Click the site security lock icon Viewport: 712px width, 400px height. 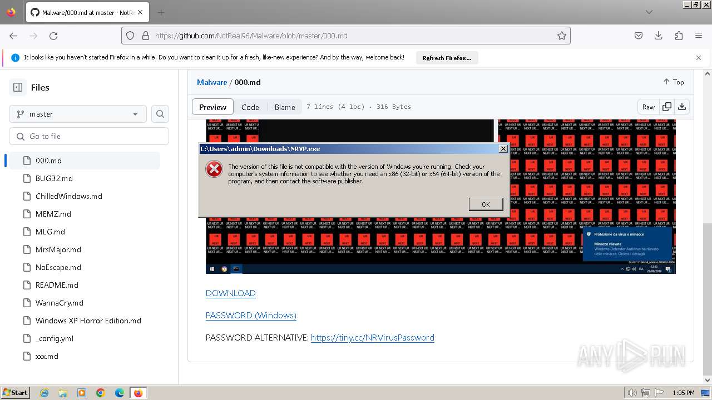[146, 36]
